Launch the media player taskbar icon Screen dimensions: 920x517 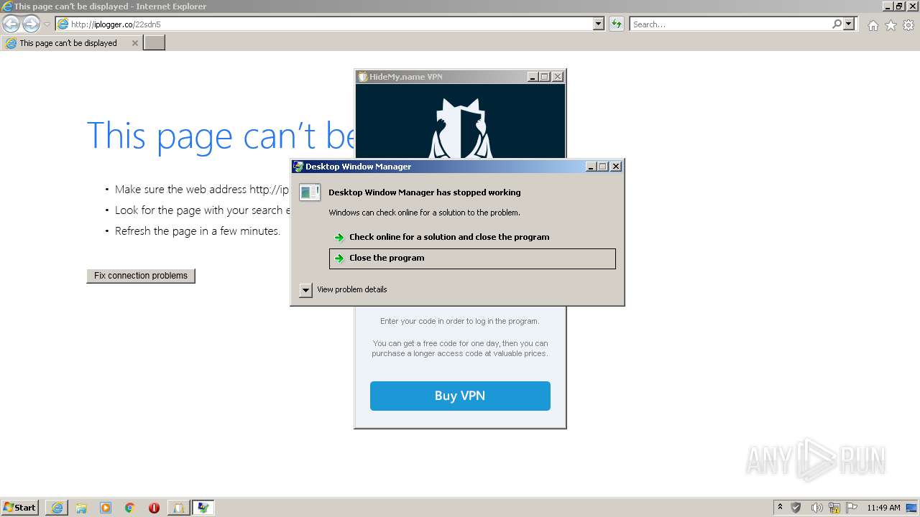click(x=106, y=508)
